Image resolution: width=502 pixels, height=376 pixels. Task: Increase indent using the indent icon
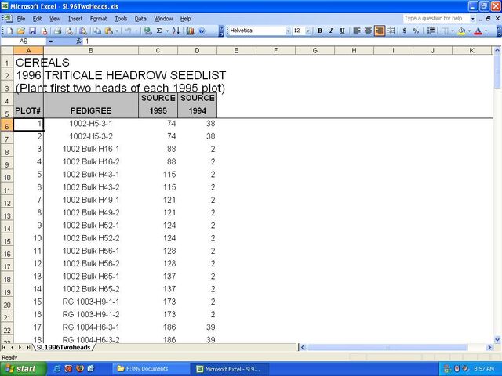[x=431, y=31]
